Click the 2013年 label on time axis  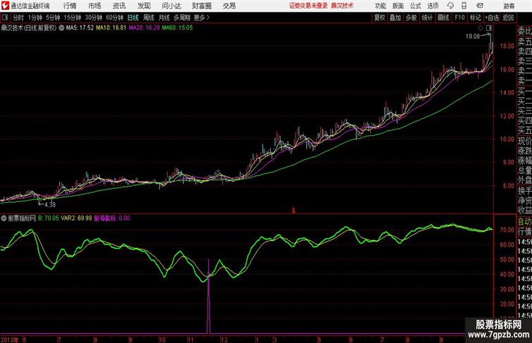(x=10, y=339)
